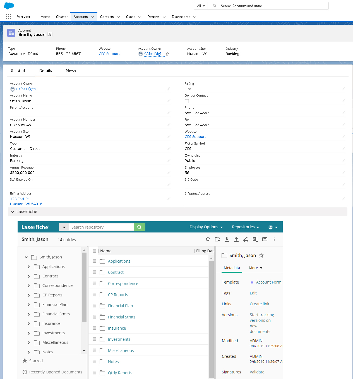Click the scan icon in Laserfiche toolbar

point(246,239)
